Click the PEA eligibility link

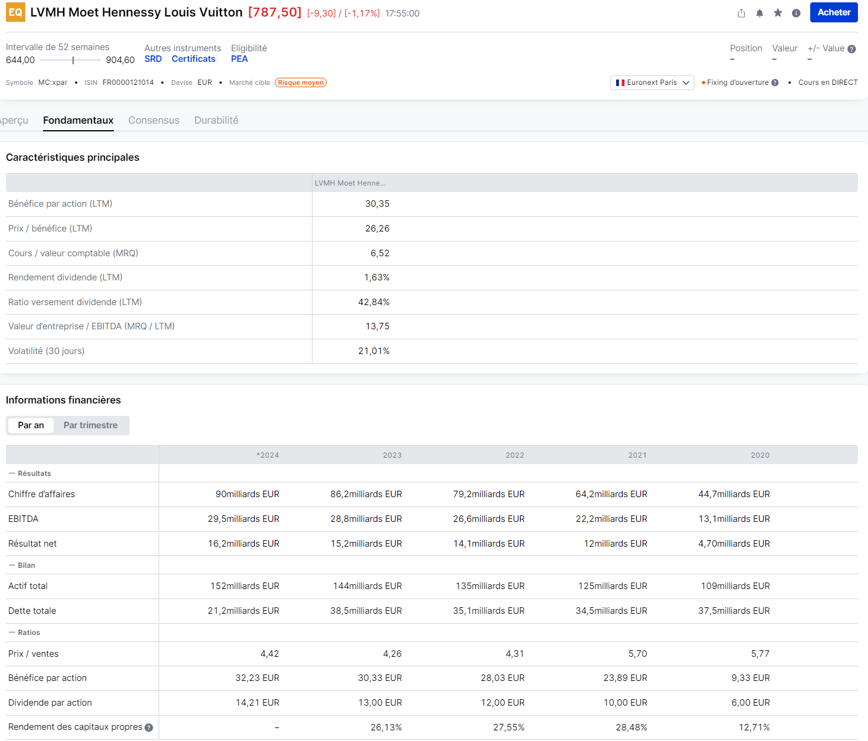[239, 59]
